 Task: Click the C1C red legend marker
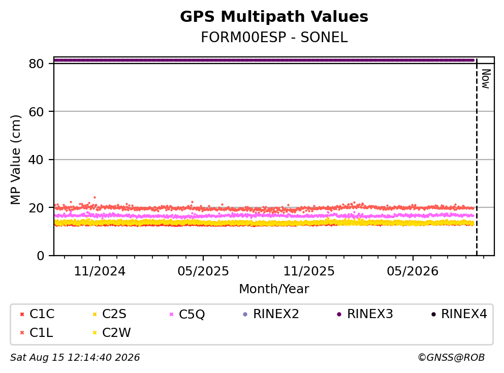[22, 314]
